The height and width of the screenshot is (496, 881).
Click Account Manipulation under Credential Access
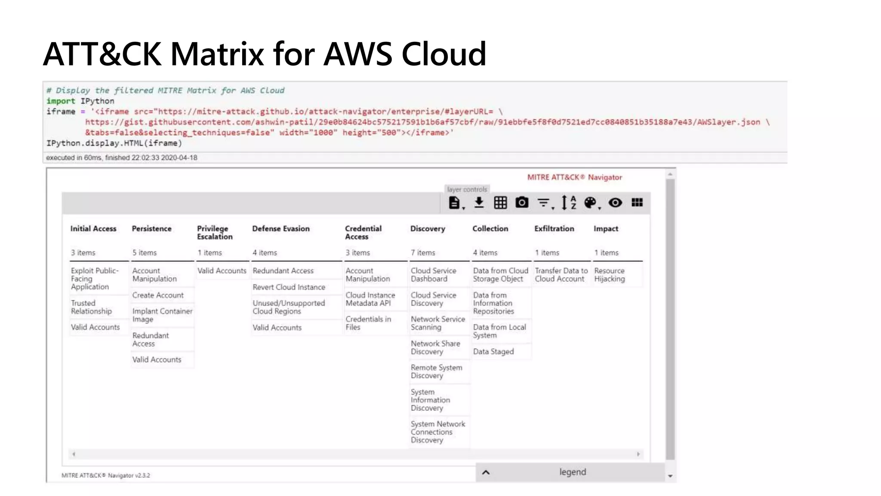(x=376, y=275)
